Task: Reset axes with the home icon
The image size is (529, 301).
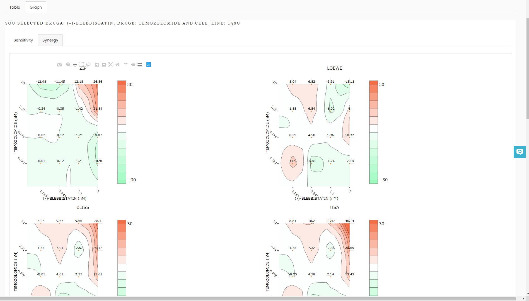Action: pyautogui.click(x=117, y=65)
